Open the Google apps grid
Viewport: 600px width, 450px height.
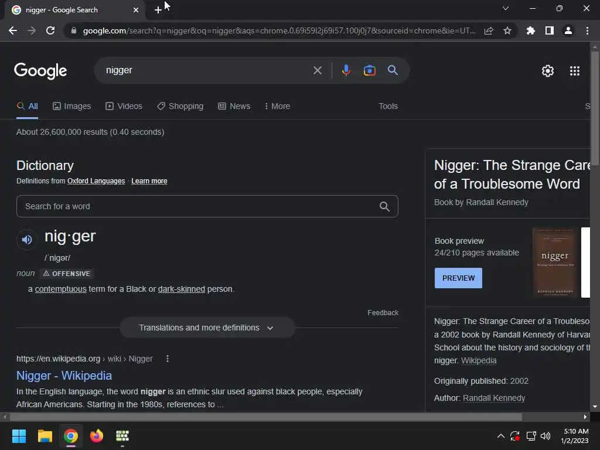pyautogui.click(x=574, y=71)
